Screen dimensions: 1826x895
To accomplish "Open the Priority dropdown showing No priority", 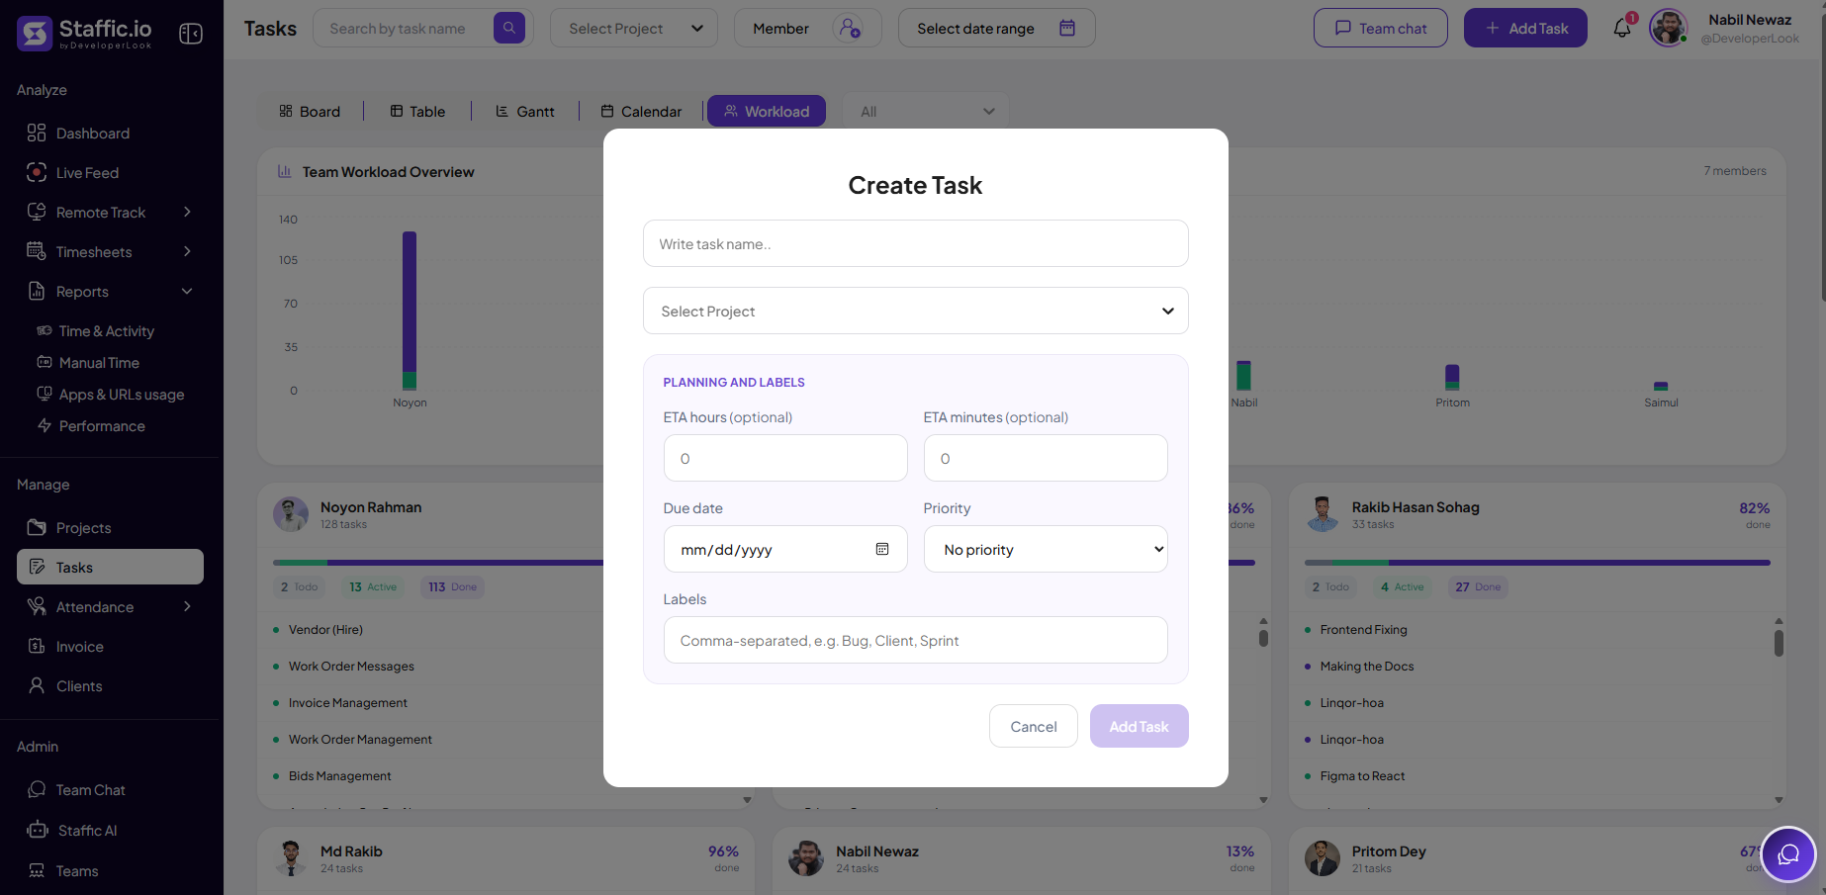I will coord(1046,549).
